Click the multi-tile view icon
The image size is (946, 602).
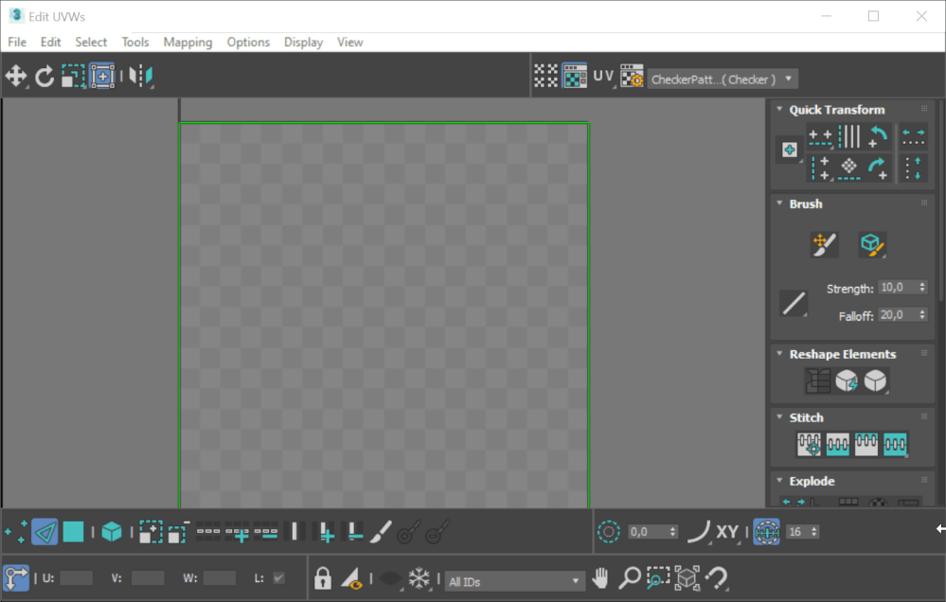click(545, 76)
